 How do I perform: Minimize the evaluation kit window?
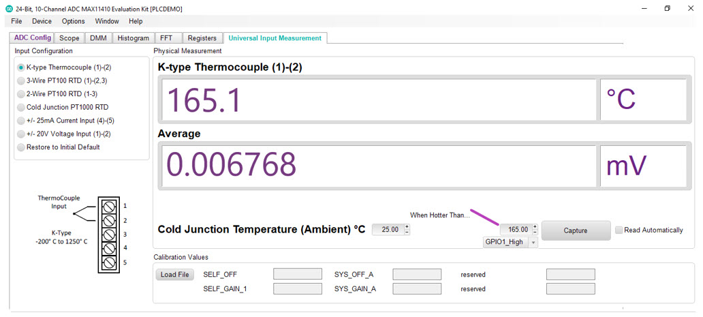point(644,8)
